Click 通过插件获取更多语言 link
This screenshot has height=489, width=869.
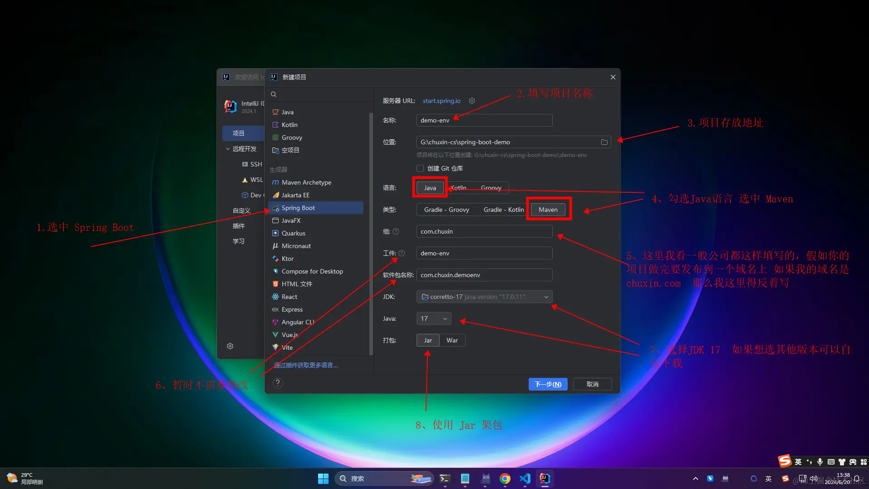pos(306,365)
